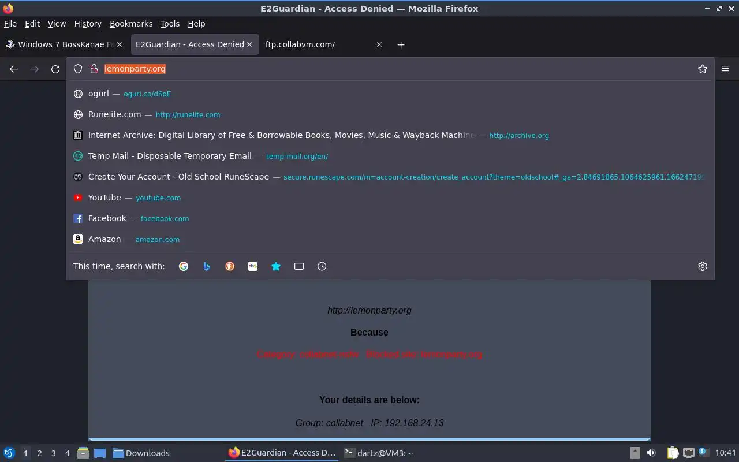This screenshot has height=462, width=739.
Task: Click the http://lemonparty.org blocked URL text
Action: coord(369,310)
